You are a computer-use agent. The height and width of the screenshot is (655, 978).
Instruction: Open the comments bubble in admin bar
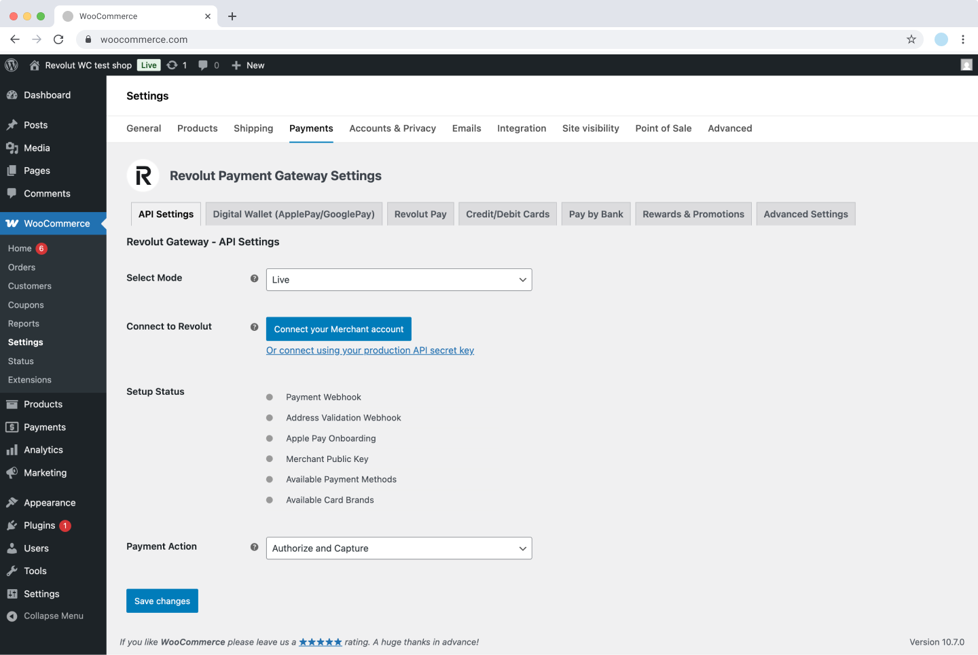point(203,65)
